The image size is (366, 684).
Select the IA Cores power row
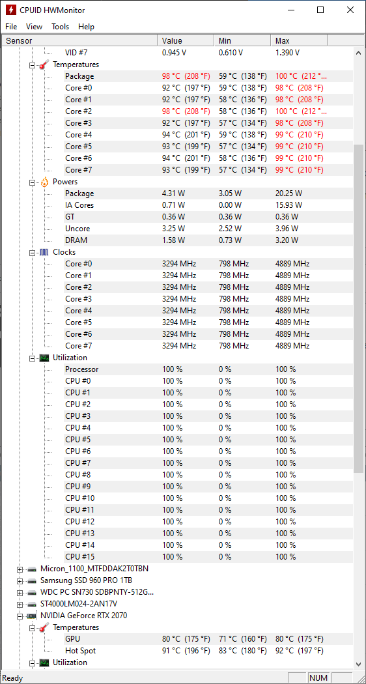pos(208,205)
